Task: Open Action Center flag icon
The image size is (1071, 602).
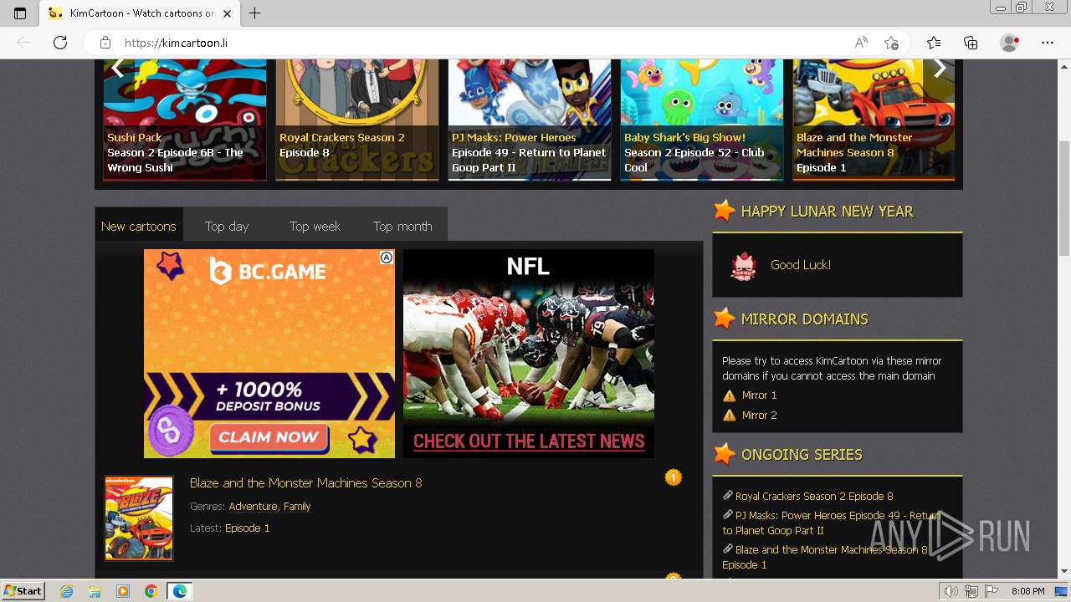Action: tap(992, 591)
